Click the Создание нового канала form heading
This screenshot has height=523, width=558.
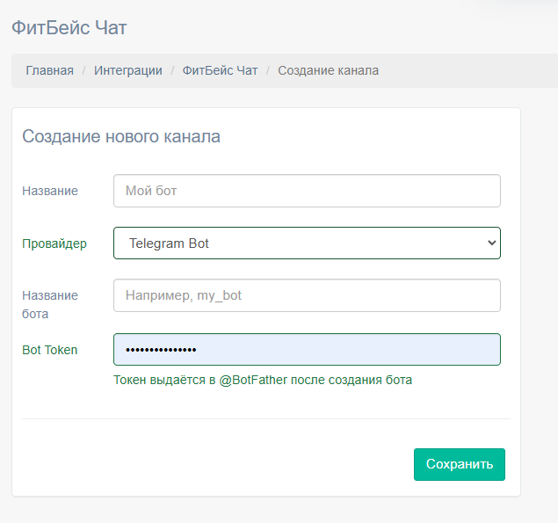click(x=121, y=136)
